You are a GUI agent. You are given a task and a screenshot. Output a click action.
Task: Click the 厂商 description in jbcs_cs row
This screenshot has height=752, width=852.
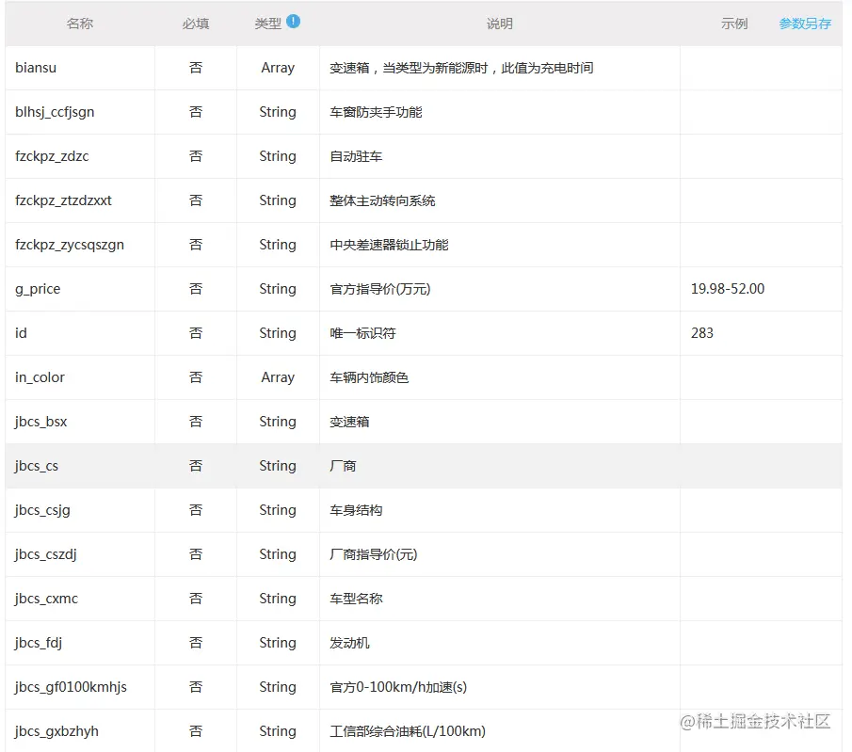343,466
